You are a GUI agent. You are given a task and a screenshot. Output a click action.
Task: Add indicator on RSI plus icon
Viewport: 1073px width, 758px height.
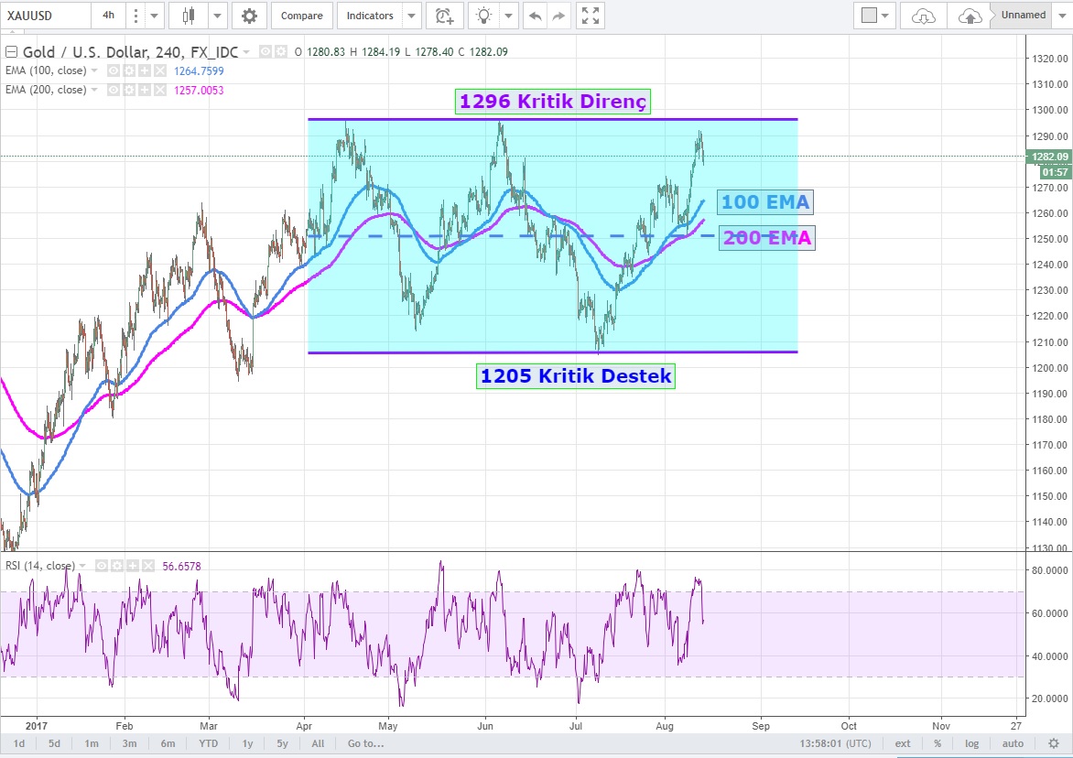point(132,566)
